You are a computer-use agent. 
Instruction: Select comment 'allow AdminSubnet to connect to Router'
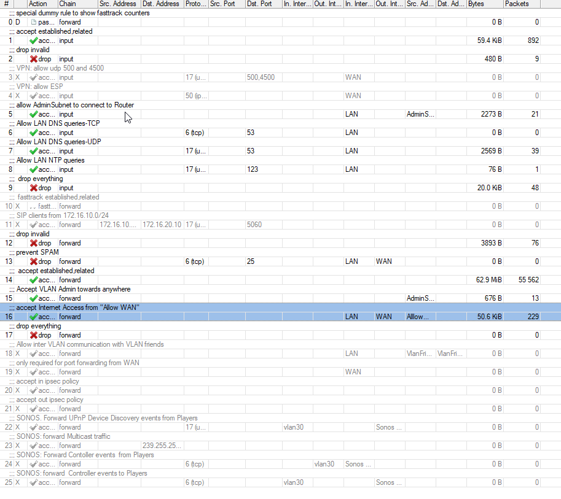coord(75,105)
